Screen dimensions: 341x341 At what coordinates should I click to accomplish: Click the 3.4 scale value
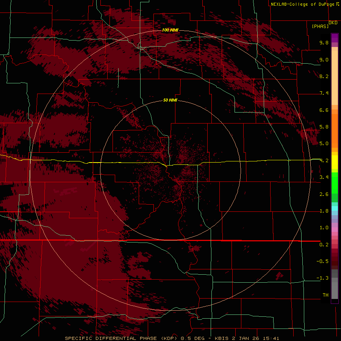(x=324, y=177)
